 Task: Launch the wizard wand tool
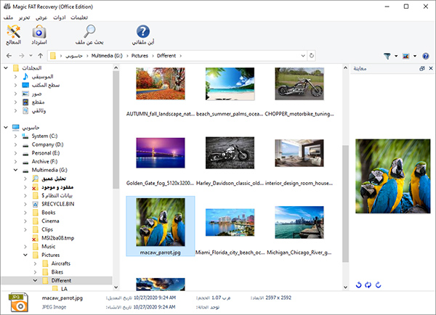pyautogui.click(x=13, y=35)
